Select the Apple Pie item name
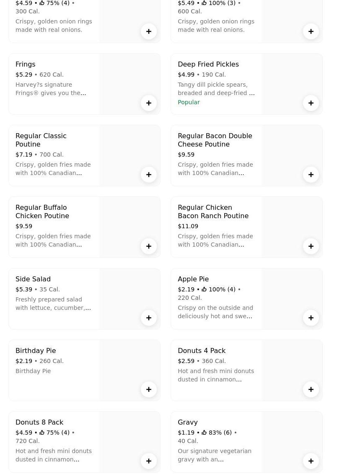This screenshot has width=337, height=474. point(193,279)
